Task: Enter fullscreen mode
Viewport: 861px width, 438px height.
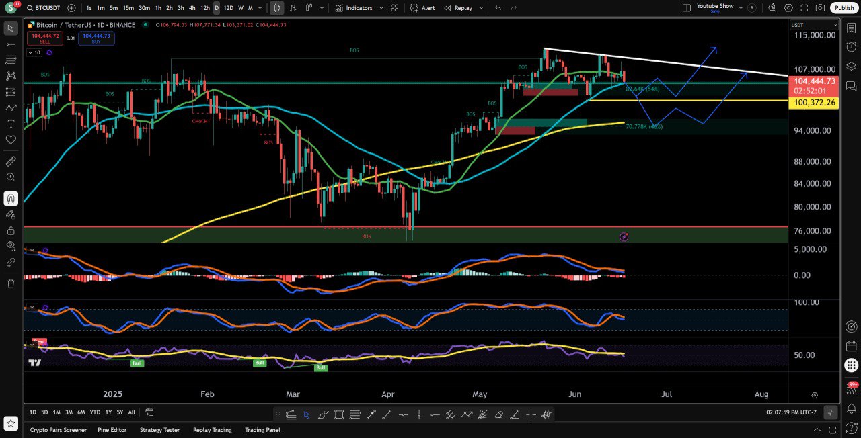Action: click(x=804, y=8)
